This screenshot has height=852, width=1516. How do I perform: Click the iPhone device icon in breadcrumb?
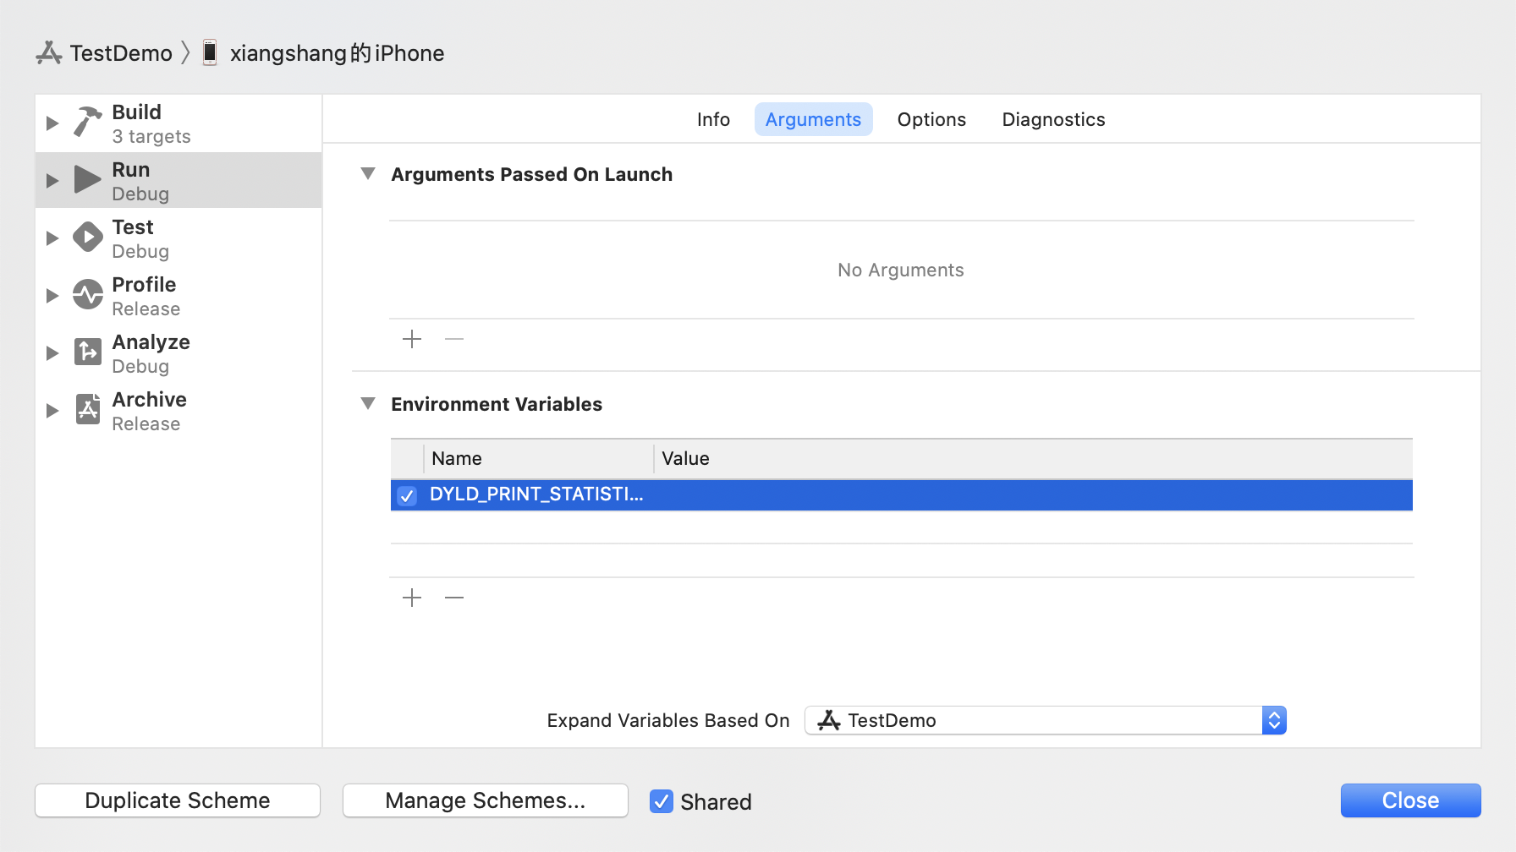click(210, 52)
